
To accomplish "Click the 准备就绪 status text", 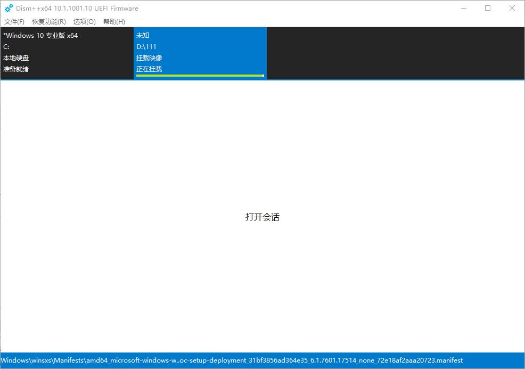I will click(16, 69).
